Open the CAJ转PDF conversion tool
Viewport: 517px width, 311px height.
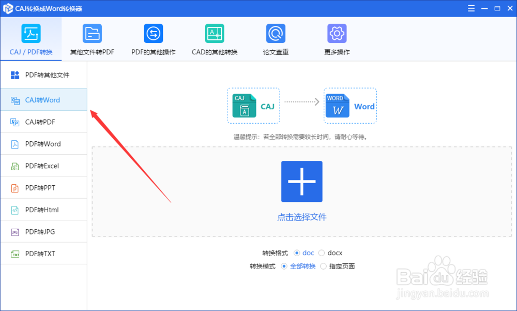point(43,122)
